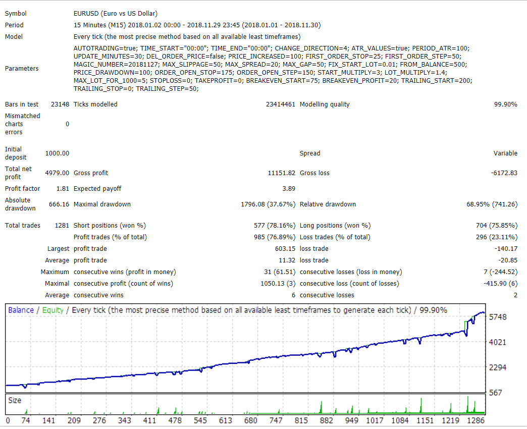Click the Bars in test value 23148
The width and height of the screenshot is (527, 429).
[x=60, y=104]
